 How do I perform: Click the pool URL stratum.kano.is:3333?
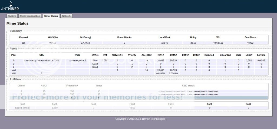pos(42,60)
